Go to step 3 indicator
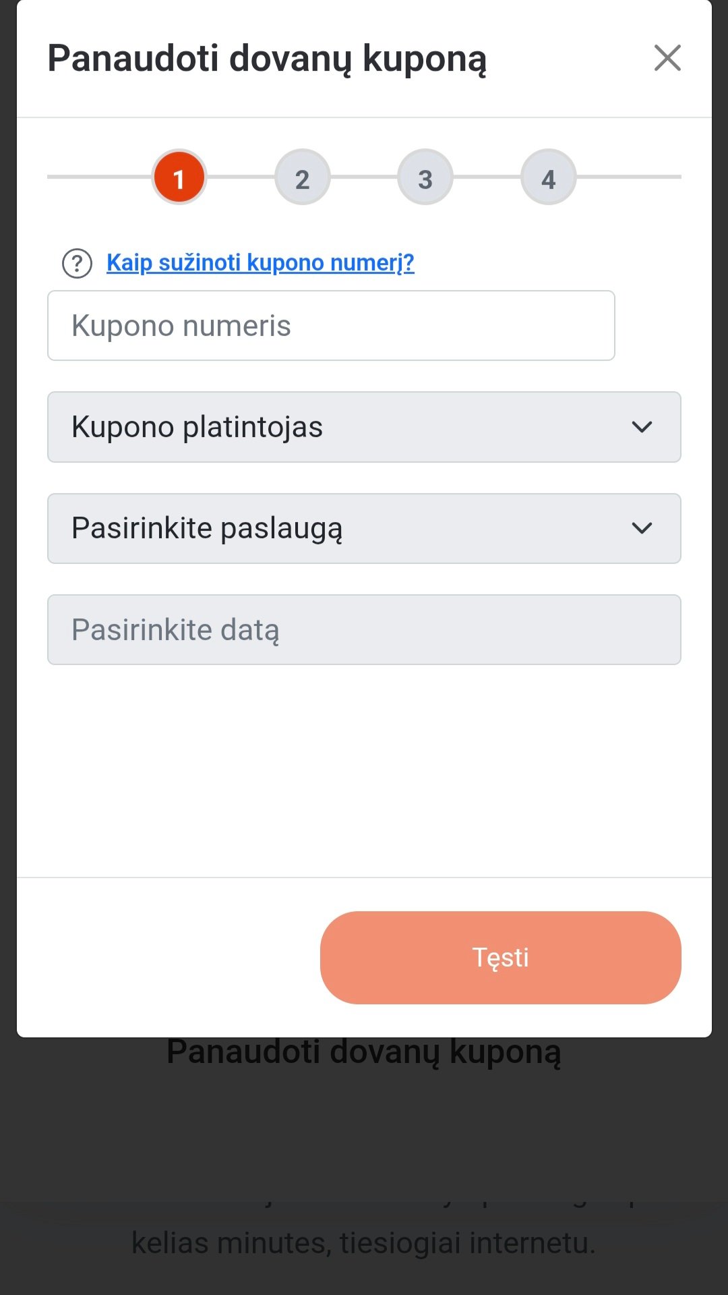The width and height of the screenshot is (728, 1295). point(425,178)
